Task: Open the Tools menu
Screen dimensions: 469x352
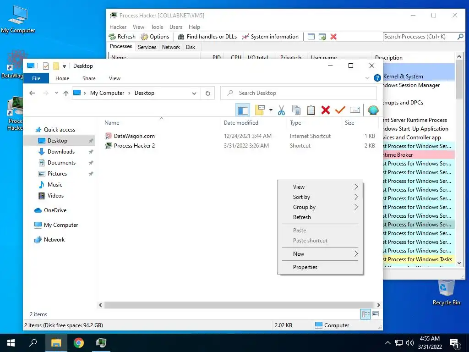Action: click(157, 27)
